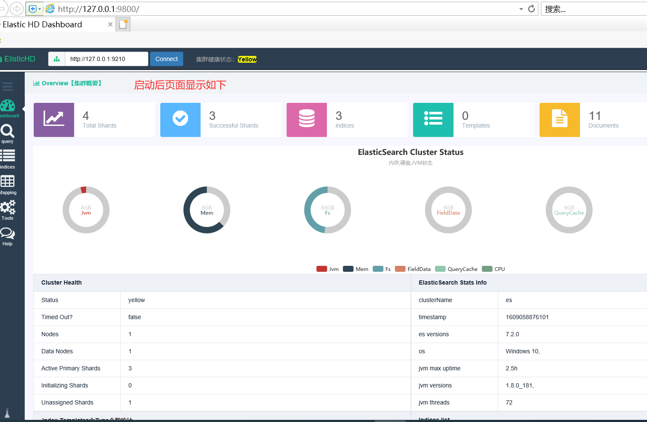Click the flask icon at sidebar bottom
The height and width of the screenshot is (422, 647).
pyautogui.click(x=7, y=413)
